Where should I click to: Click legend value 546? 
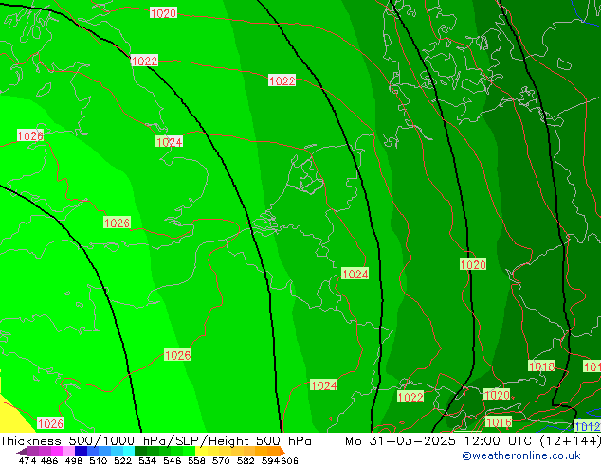[172, 460]
